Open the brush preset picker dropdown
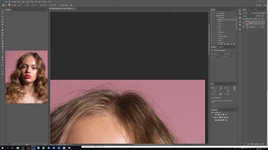This screenshot has height=150, width=268. point(9,5)
